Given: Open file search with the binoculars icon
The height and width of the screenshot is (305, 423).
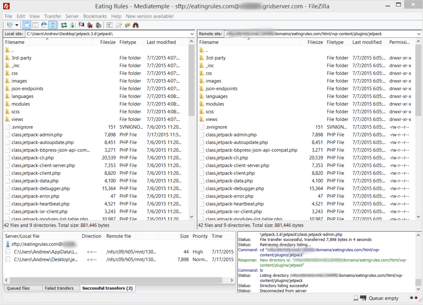Looking at the screenshot, I should tap(136, 25).
